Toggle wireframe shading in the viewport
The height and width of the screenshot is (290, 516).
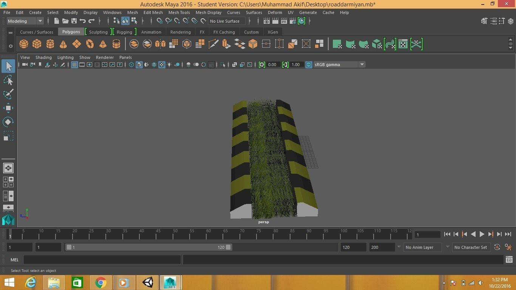click(x=131, y=65)
